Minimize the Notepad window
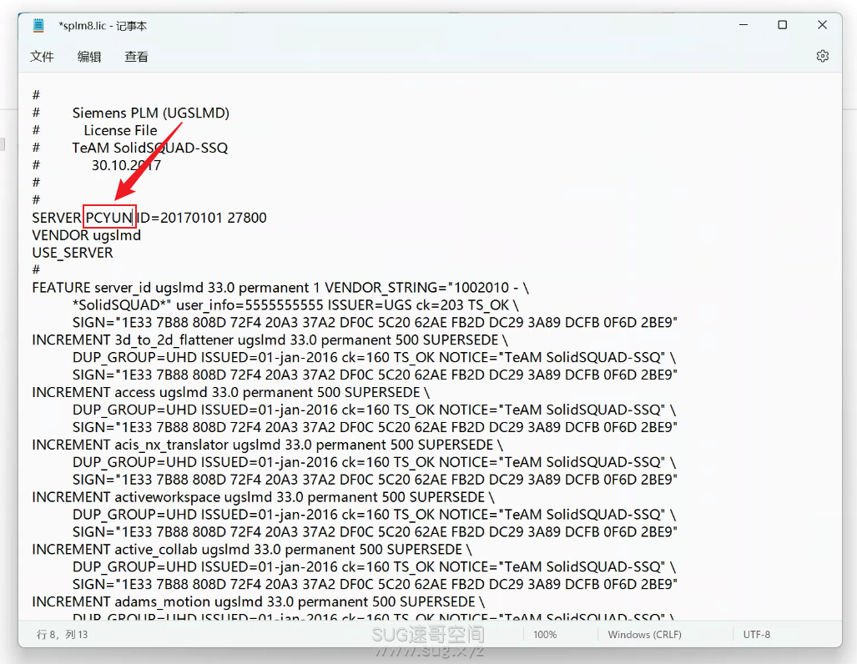The height and width of the screenshot is (664, 857). (744, 25)
